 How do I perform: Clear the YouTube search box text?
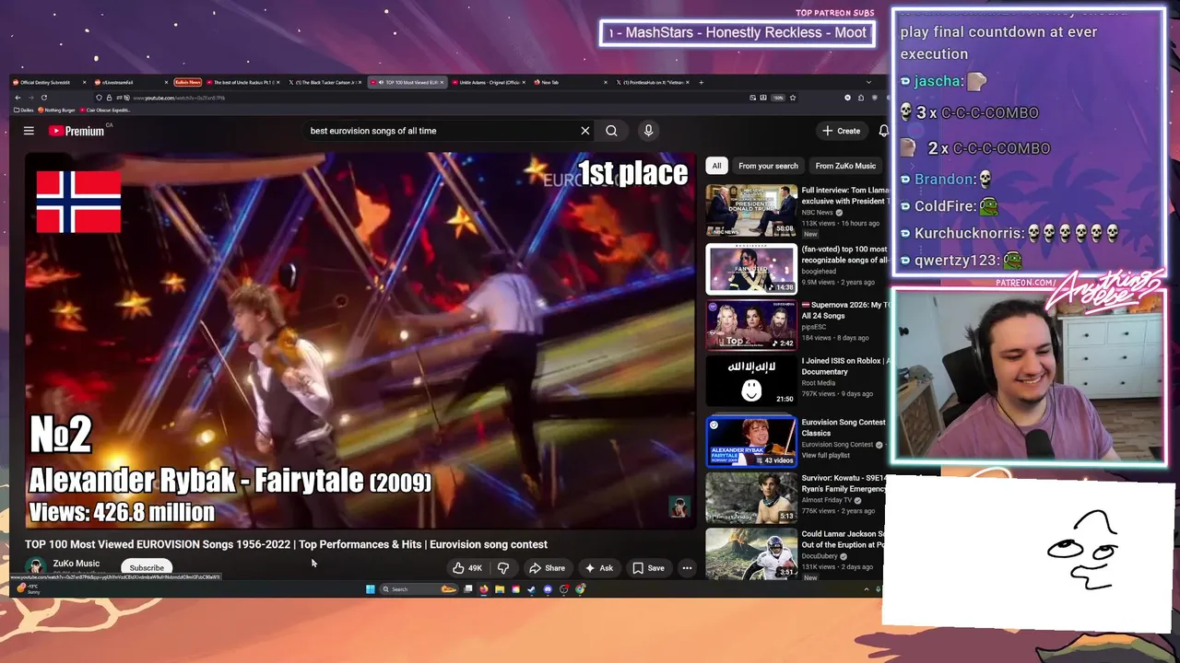tap(584, 131)
